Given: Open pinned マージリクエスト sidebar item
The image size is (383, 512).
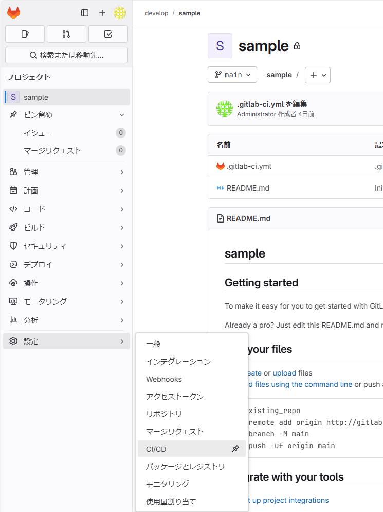Looking at the screenshot, I should click(x=66, y=150).
